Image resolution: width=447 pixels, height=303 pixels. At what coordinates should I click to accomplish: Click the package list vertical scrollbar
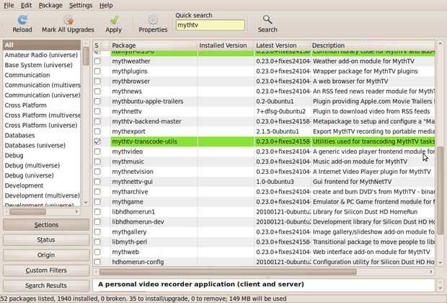pyautogui.click(x=441, y=190)
